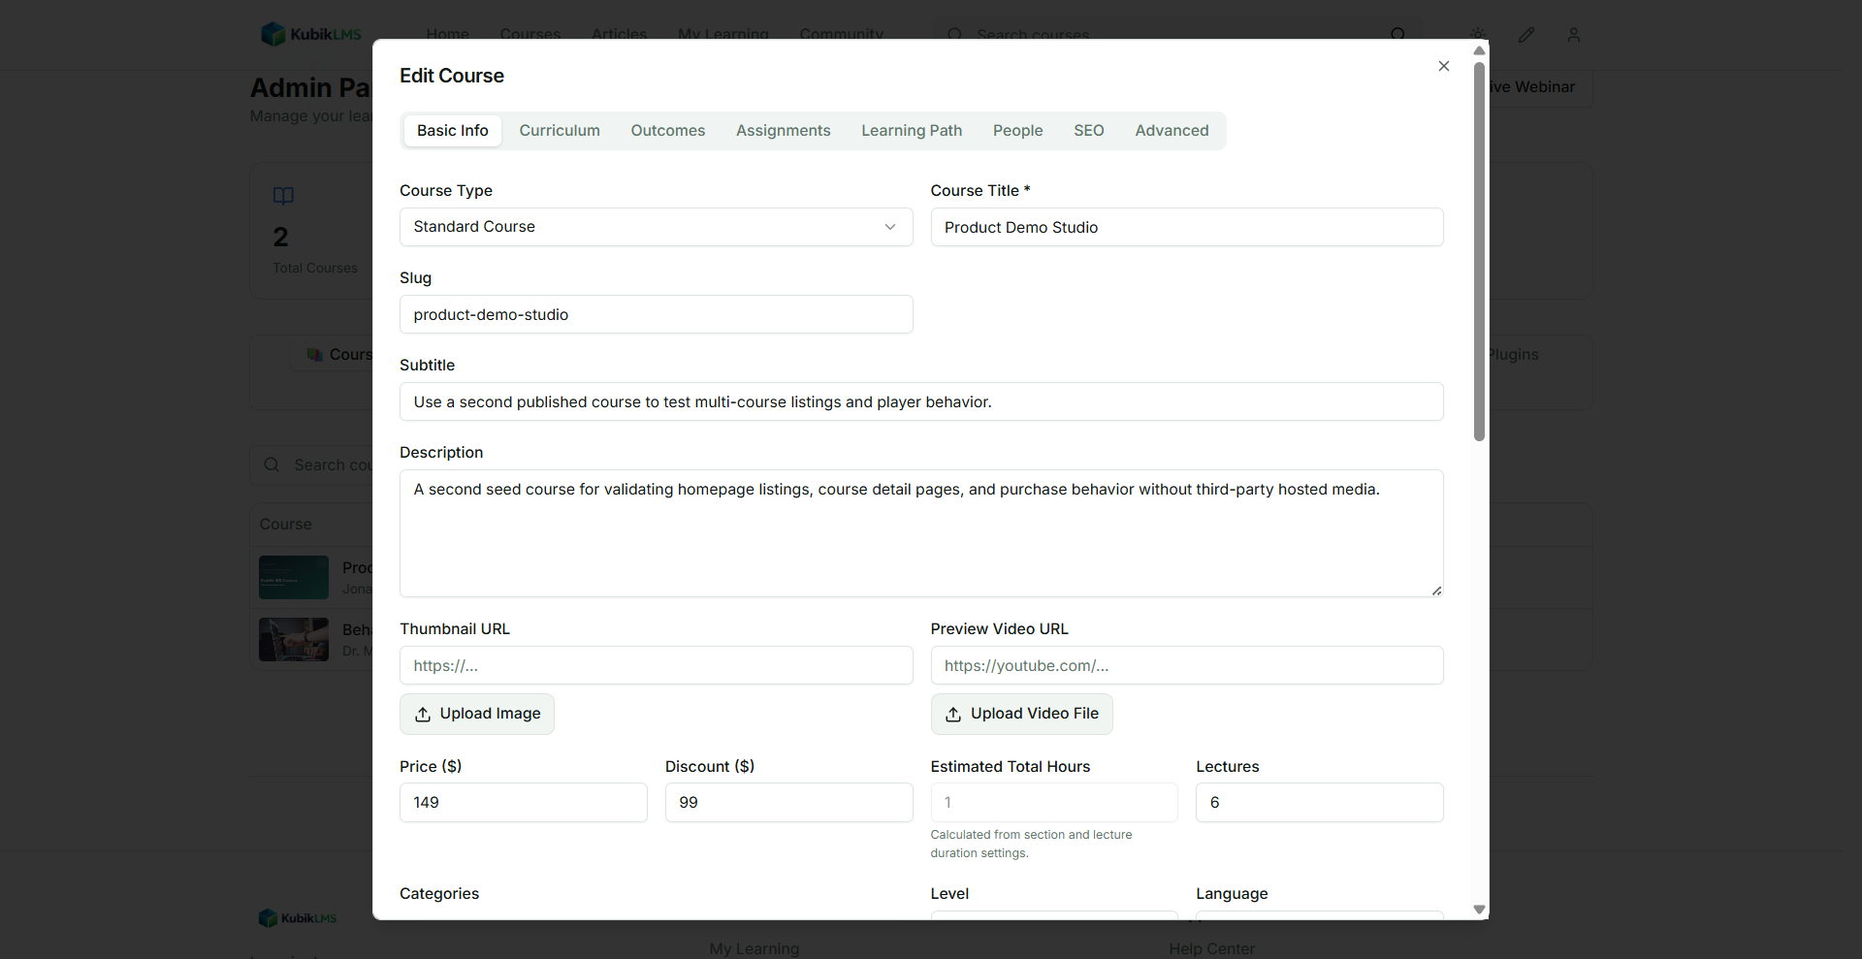Click the Thumbnail URL field
Screen dimensions: 1862x959
[656, 665]
